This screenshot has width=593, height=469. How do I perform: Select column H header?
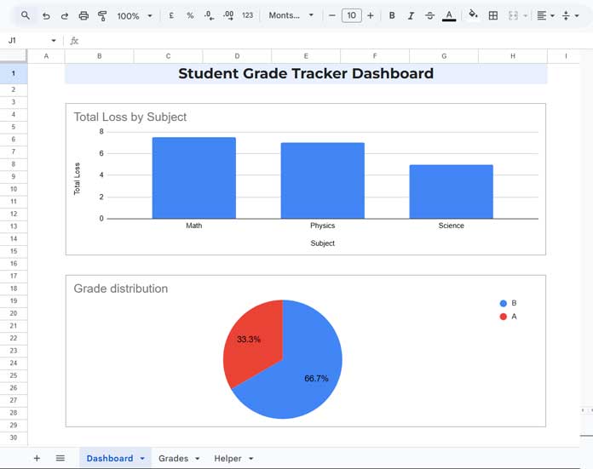[513, 56]
